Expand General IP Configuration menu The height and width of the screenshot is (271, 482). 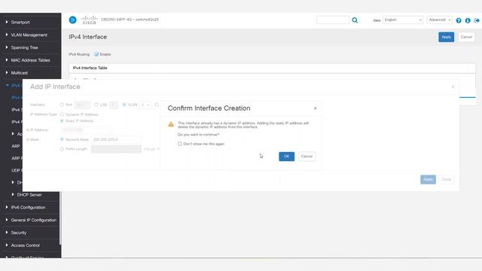click(x=33, y=220)
